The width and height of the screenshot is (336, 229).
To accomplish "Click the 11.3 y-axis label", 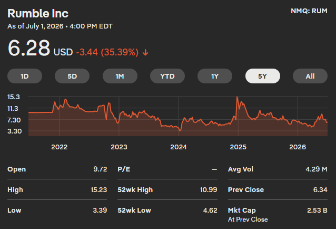I will pyautogui.click(x=13, y=109).
